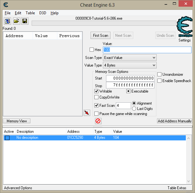Viewport: 195px width, 193px height.
Task: Click the process name 000009C8-Tutorial-5.6-i386.exe
Action: 99,18
